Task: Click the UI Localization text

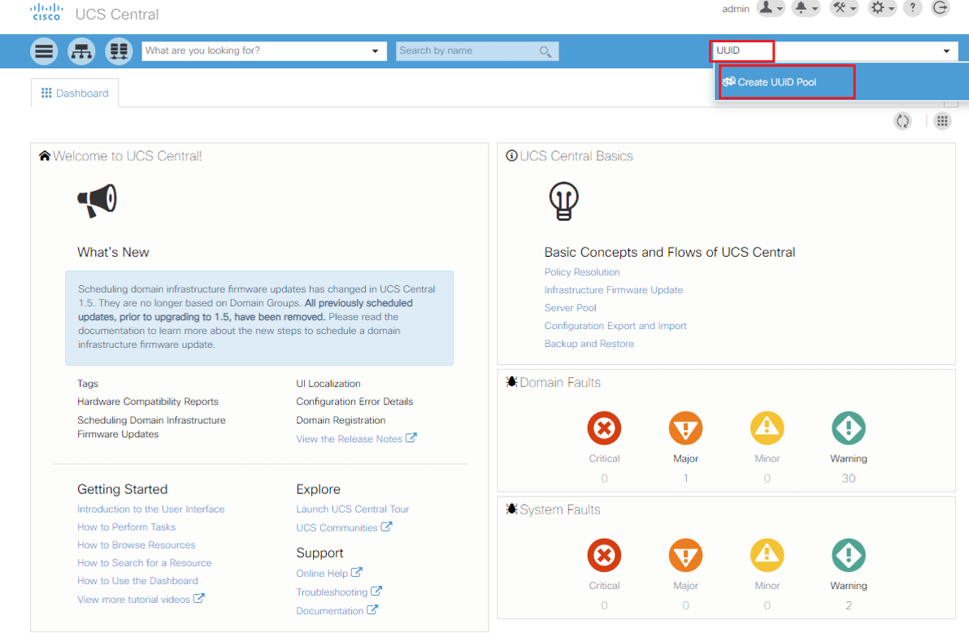Action: click(x=328, y=384)
